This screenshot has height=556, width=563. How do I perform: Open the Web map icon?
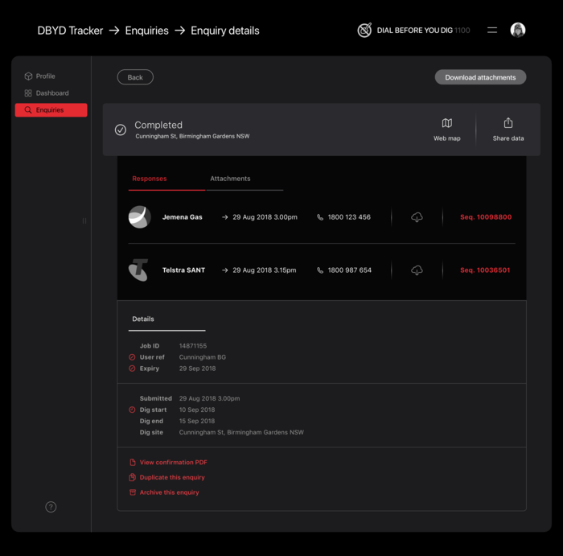click(x=446, y=124)
